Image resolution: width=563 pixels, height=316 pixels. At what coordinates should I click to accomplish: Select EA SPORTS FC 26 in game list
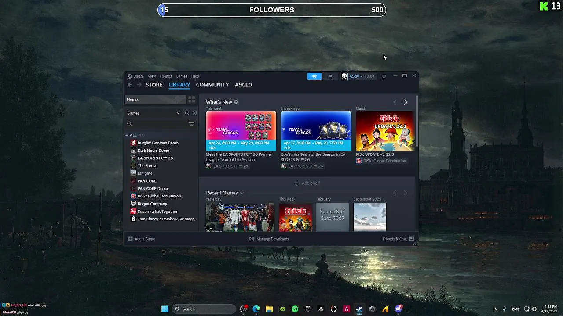155,158
